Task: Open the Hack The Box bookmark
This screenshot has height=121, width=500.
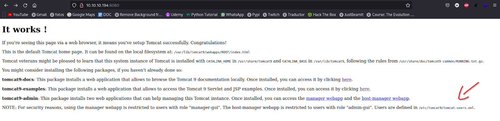Action: [x=322, y=15]
